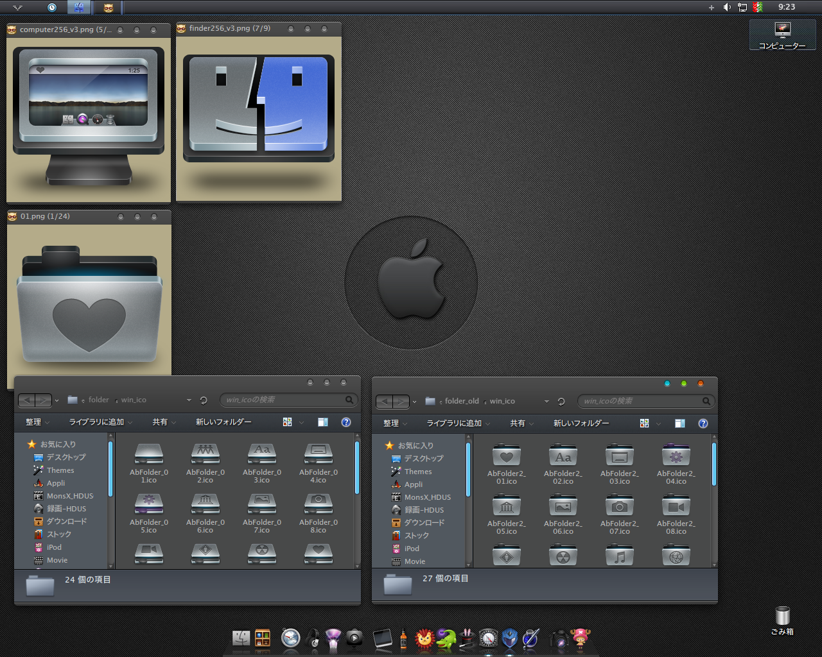
Task: Launch Safari compass from the dock
Action: tap(290, 638)
